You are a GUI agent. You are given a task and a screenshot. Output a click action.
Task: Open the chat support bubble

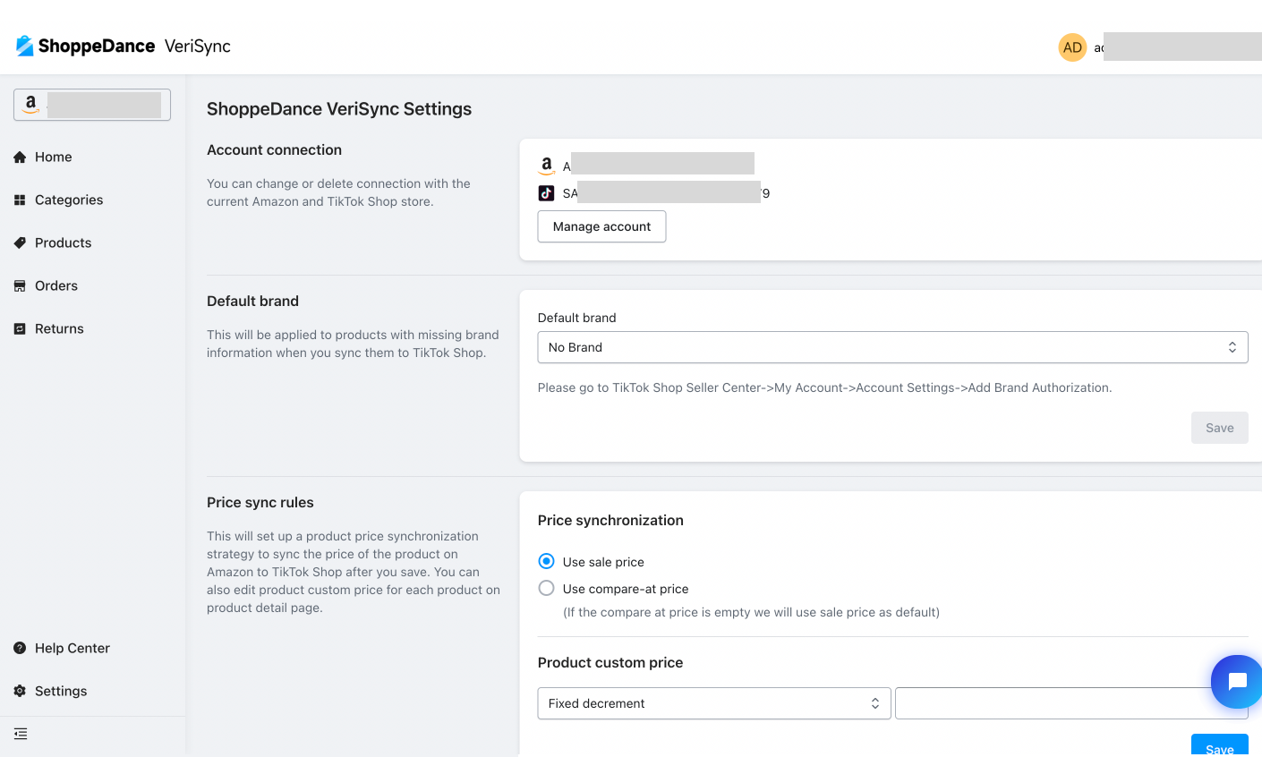click(1237, 682)
